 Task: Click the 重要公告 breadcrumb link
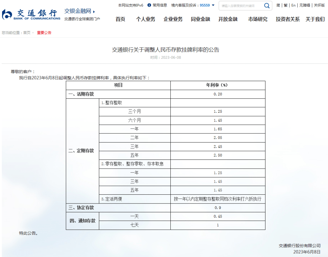pos(44,33)
